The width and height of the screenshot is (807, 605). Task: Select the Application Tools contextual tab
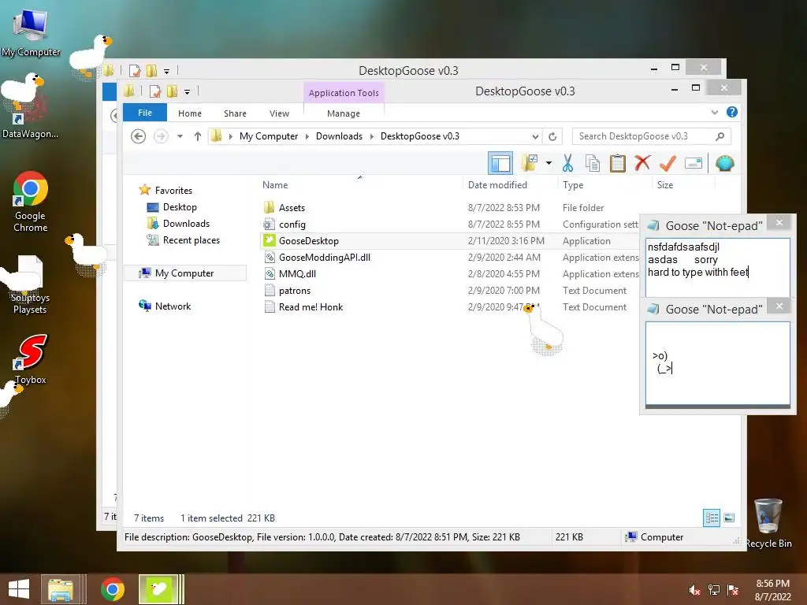tap(344, 93)
